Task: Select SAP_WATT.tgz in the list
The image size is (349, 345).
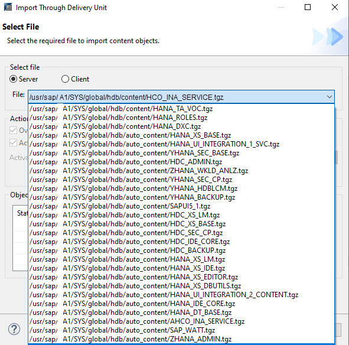Action: 181,330
